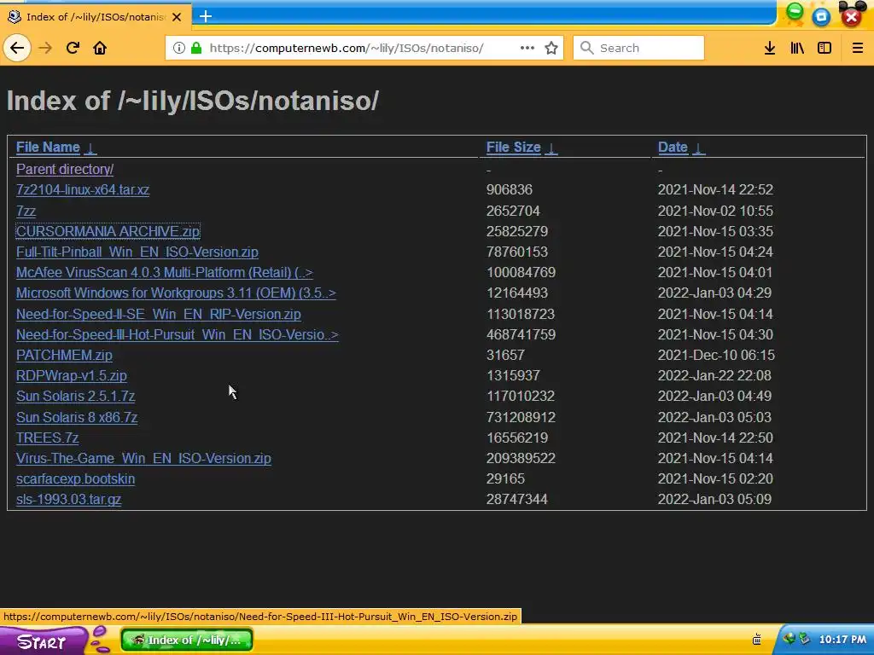Image resolution: width=874 pixels, height=655 pixels.
Task: Download Virus-The-Game_Win_EN_ISO-Version.zip
Action: click(143, 458)
